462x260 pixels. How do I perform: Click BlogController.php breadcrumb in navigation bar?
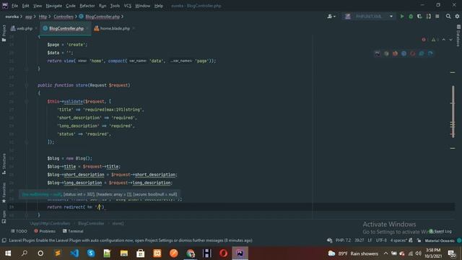click(100, 17)
